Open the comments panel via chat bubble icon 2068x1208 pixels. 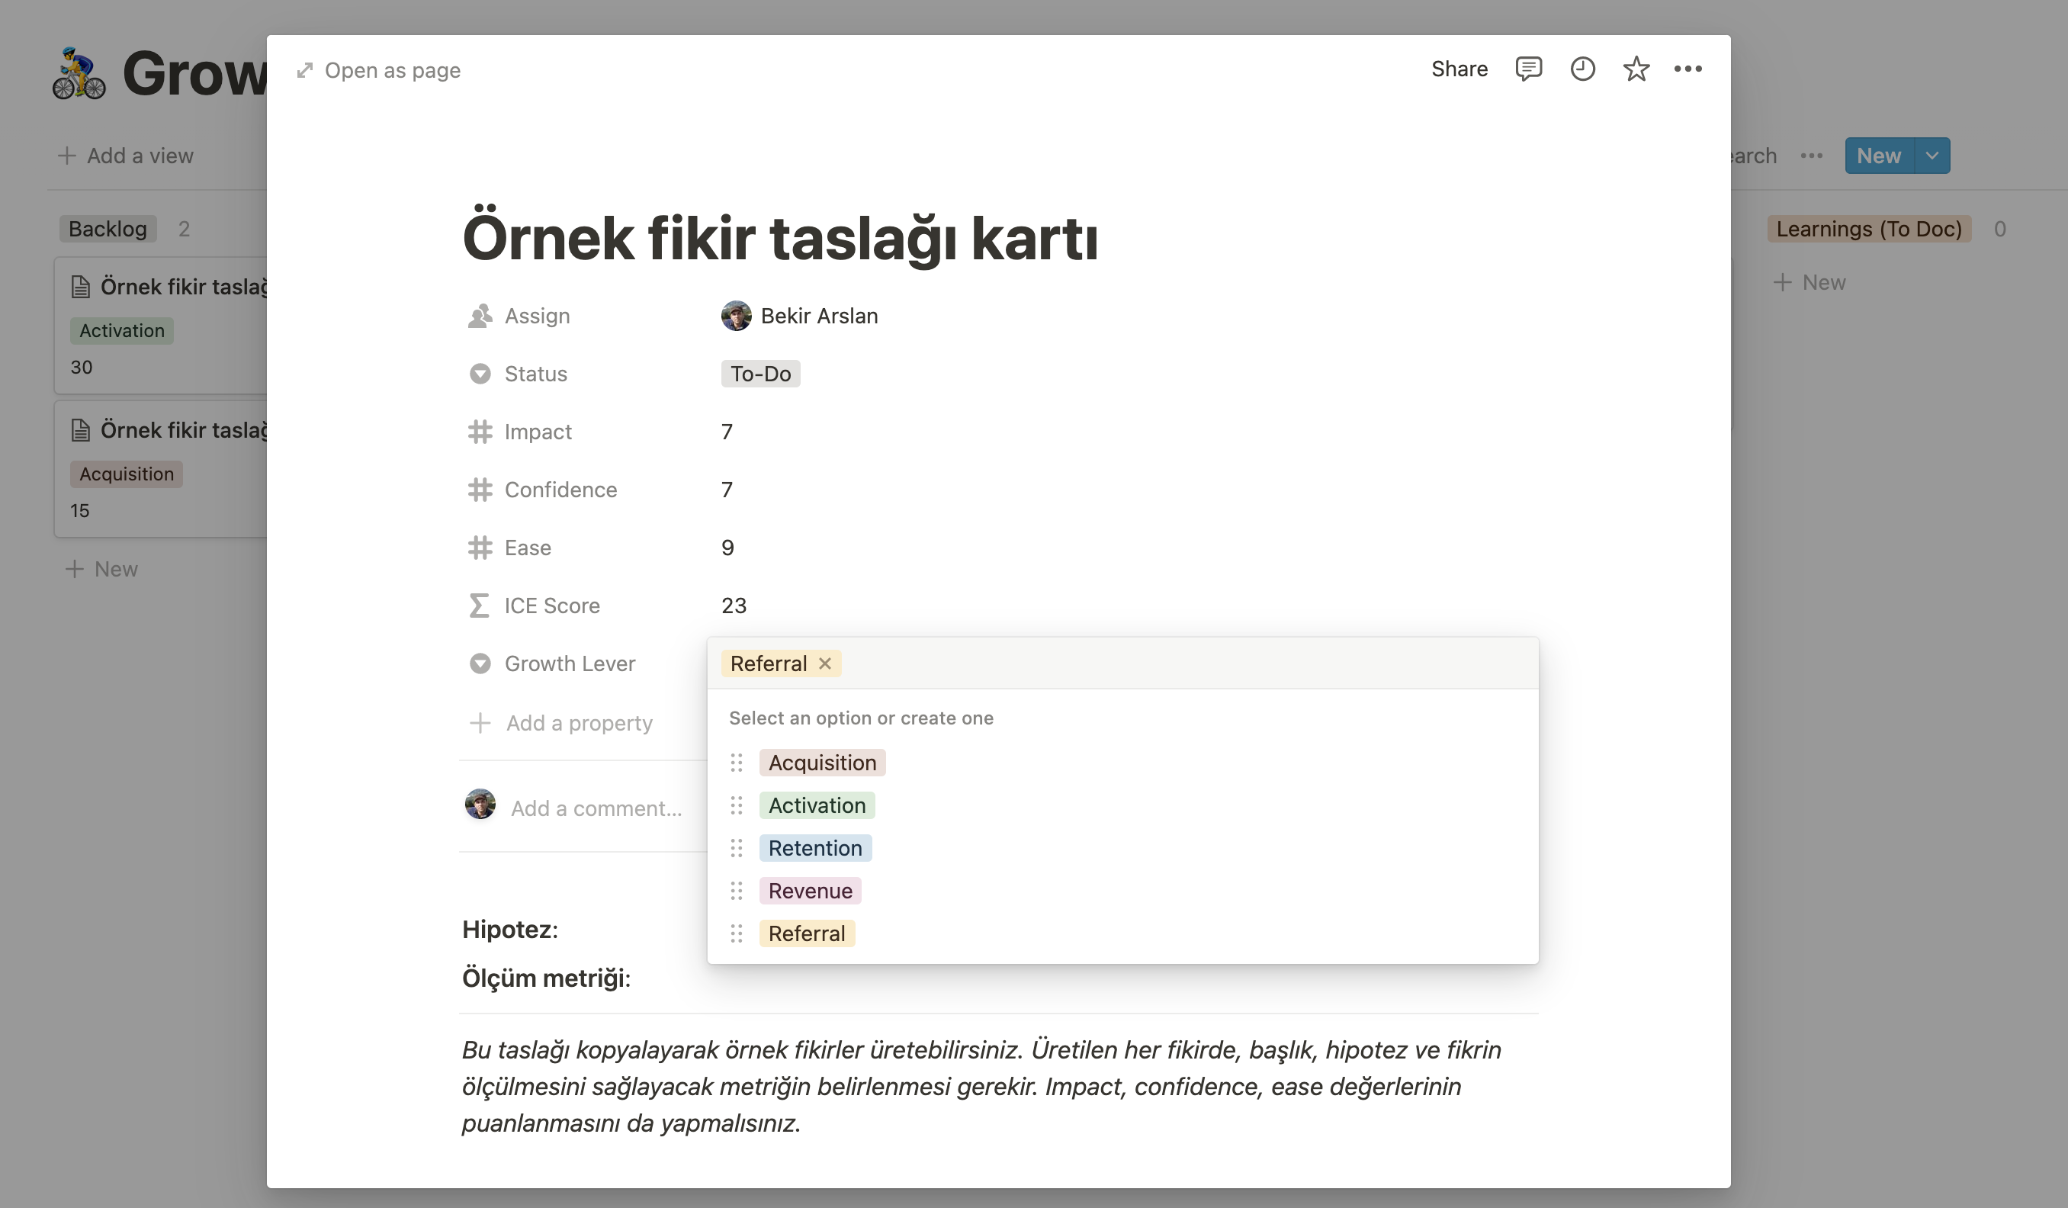pyautogui.click(x=1529, y=69)
